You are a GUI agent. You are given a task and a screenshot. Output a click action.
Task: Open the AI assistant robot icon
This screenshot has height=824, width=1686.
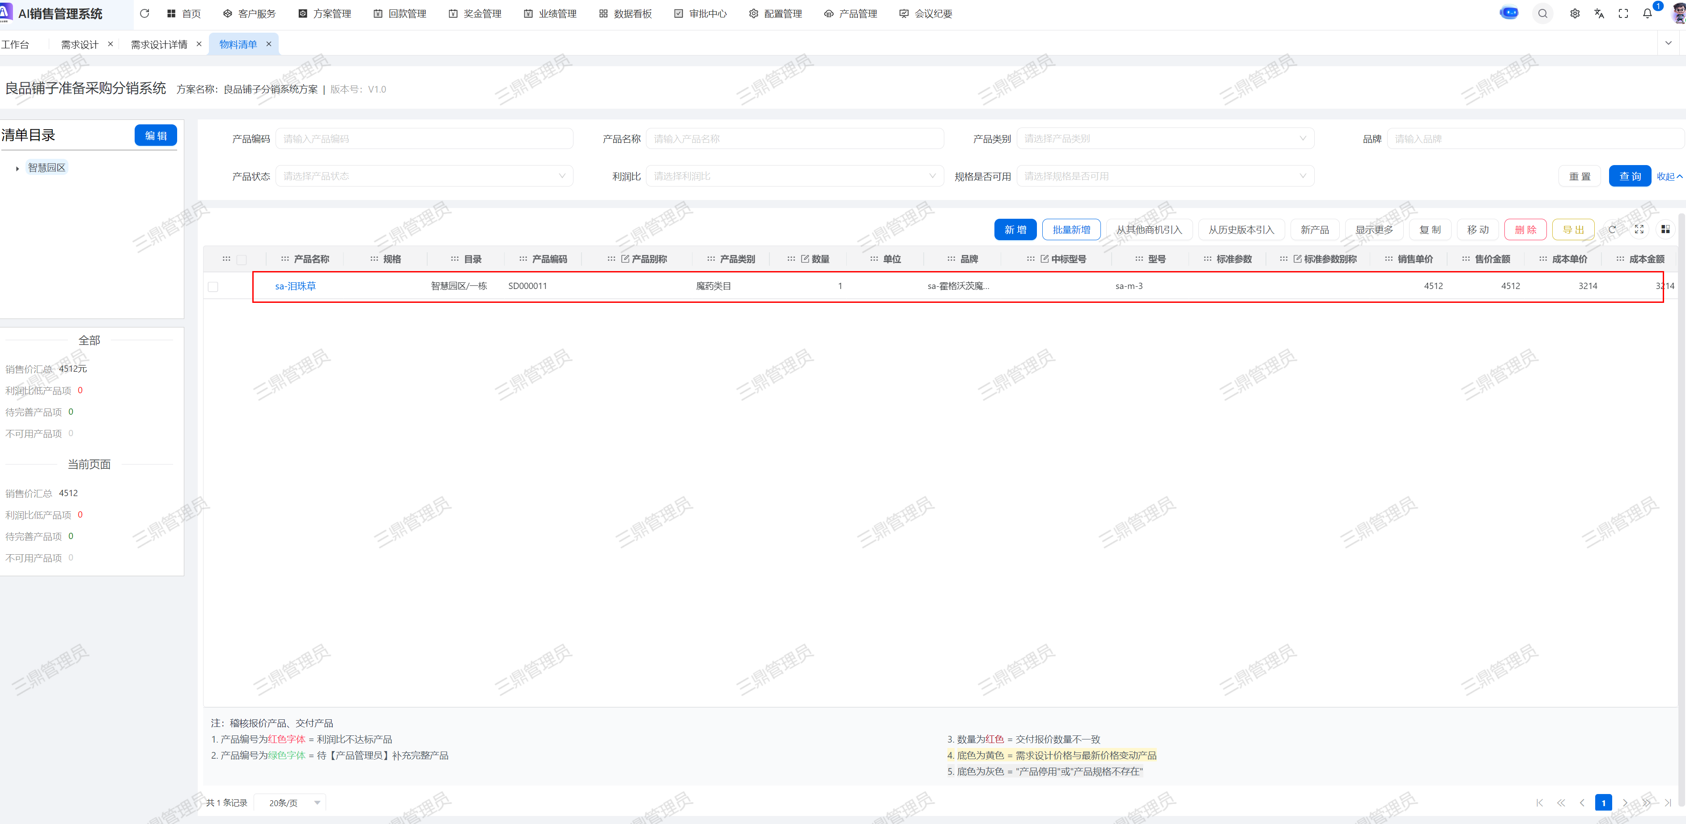1508,13
